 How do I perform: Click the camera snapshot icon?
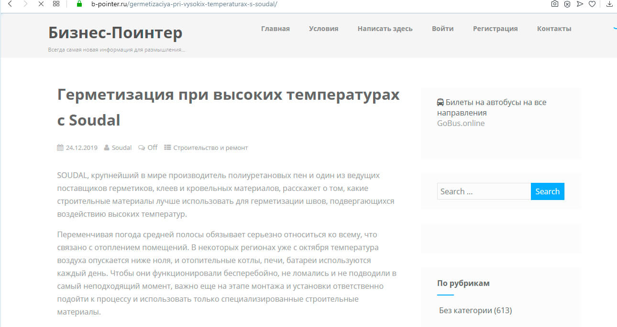554,4
